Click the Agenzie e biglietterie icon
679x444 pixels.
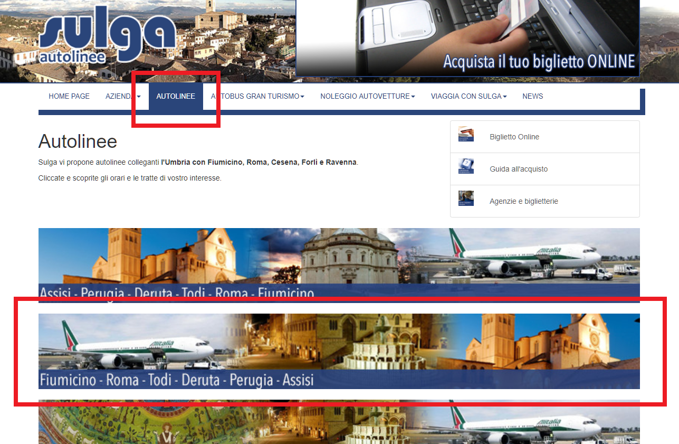click(466, 199)
